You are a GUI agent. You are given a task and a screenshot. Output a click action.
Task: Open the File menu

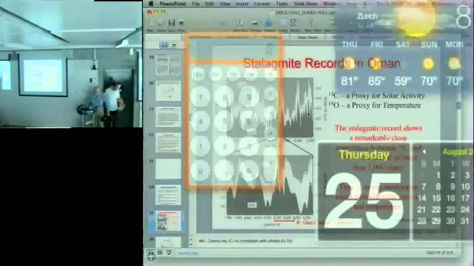coord(196,4)
